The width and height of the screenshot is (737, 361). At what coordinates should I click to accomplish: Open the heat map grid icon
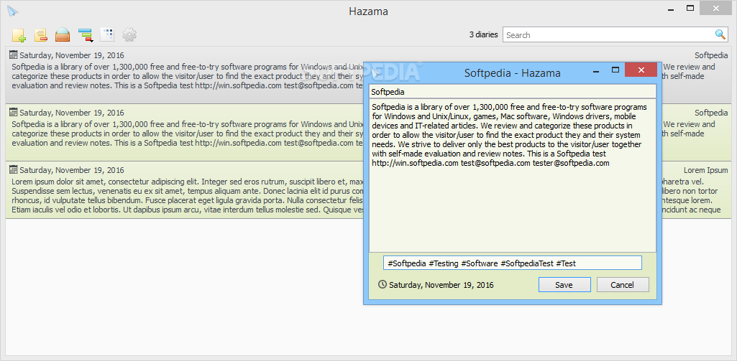click(107, 34)
